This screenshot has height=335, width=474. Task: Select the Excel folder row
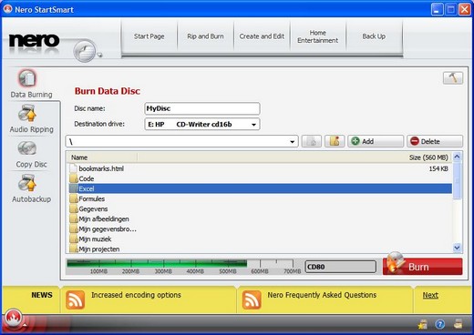click(261, 188)
